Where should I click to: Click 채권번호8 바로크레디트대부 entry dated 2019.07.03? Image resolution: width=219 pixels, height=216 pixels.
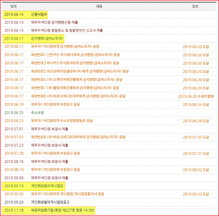78,137
